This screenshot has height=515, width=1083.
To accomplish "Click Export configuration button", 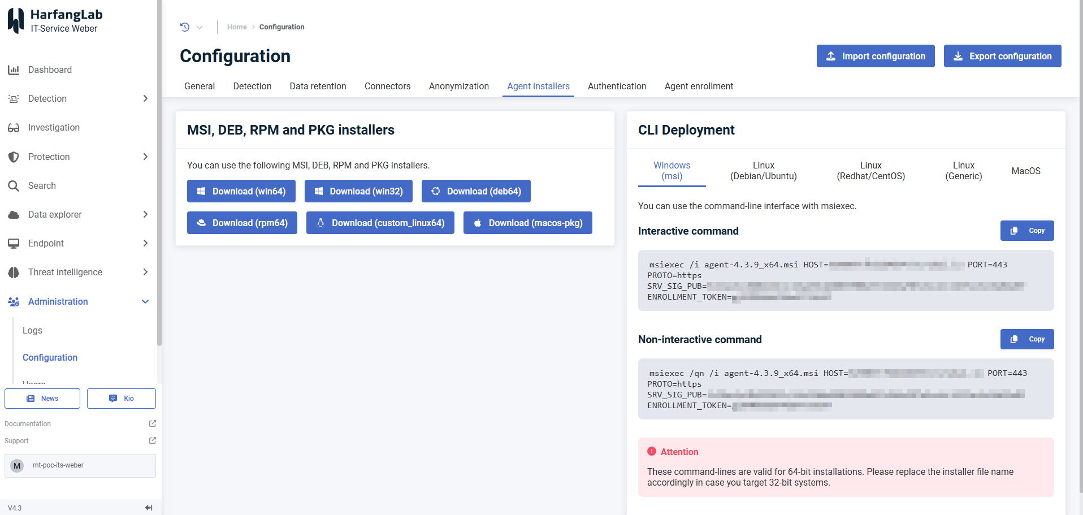I will click(1002, 56).
